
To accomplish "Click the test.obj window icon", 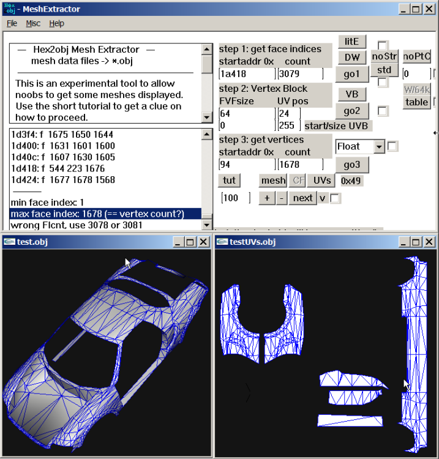I will point(9,242).
